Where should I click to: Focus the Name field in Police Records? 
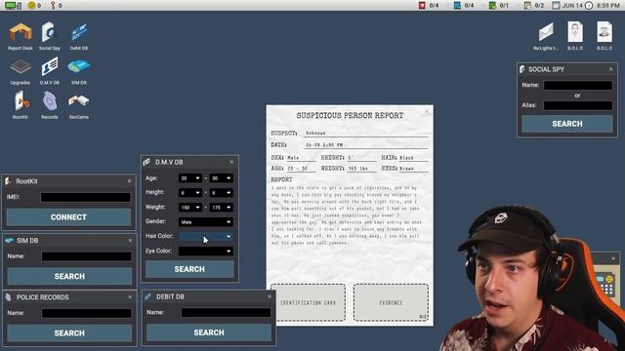(x=87, y=313)
